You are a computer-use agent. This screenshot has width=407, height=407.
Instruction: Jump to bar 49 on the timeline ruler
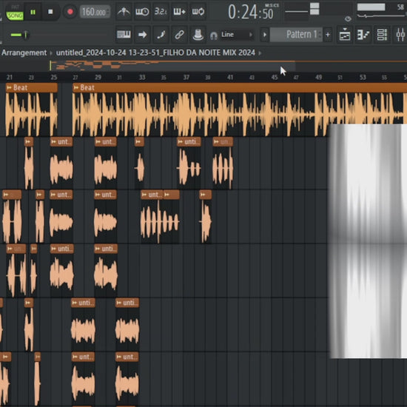tap(318, 78)
